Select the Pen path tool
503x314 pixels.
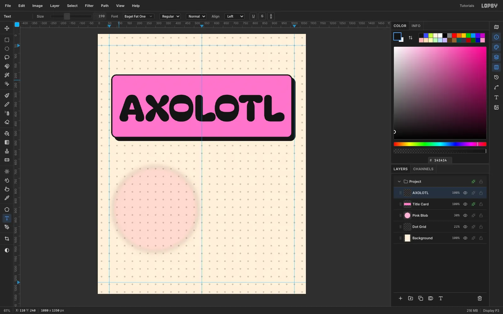click(7, 227)
